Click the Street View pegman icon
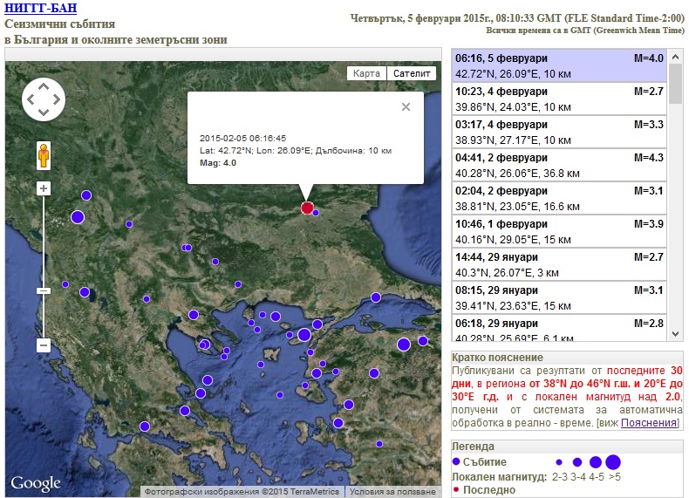 point(44,157)
